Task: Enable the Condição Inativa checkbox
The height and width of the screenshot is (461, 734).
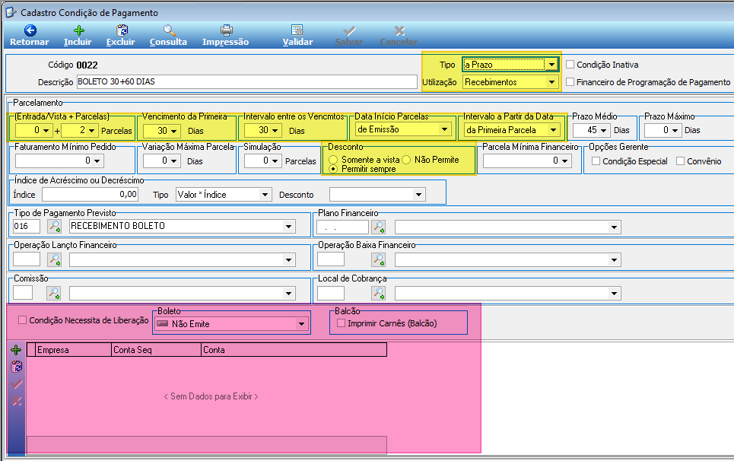Action: pyautogui.click(x=570, y=65)
